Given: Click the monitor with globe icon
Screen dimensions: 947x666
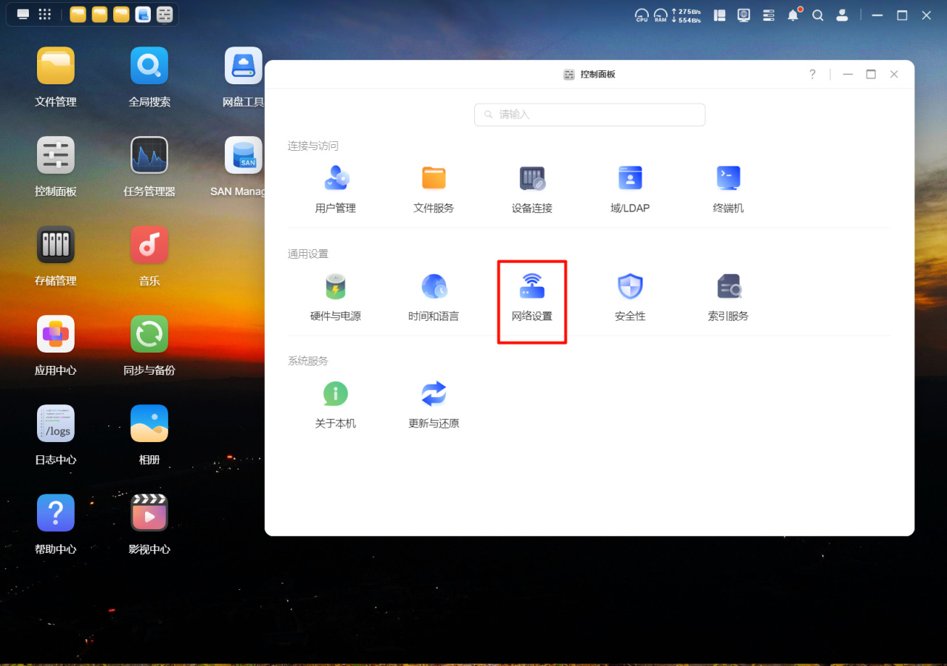Looking at the screenshot, I should (744, 15).
